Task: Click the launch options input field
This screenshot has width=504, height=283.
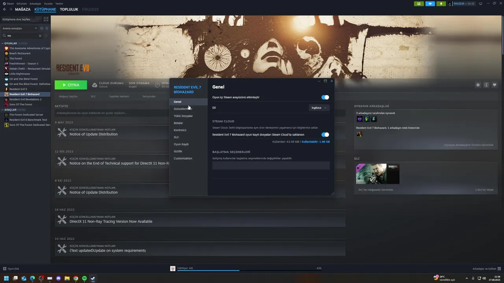Action: coord(271,165)
